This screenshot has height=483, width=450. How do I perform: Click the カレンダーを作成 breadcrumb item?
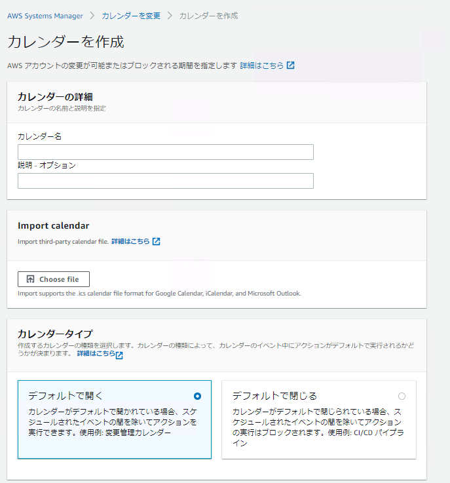[208, 15]
